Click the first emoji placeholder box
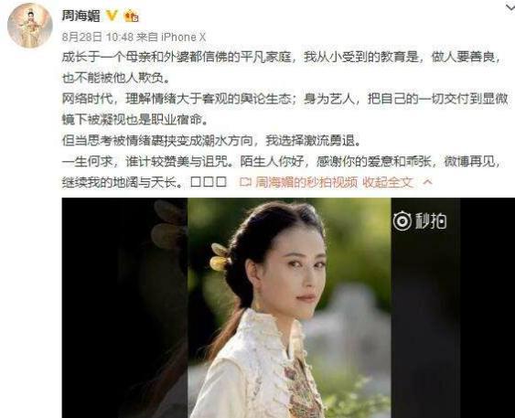Viewport: 515px width, 418px height. [x=196, y=182]
